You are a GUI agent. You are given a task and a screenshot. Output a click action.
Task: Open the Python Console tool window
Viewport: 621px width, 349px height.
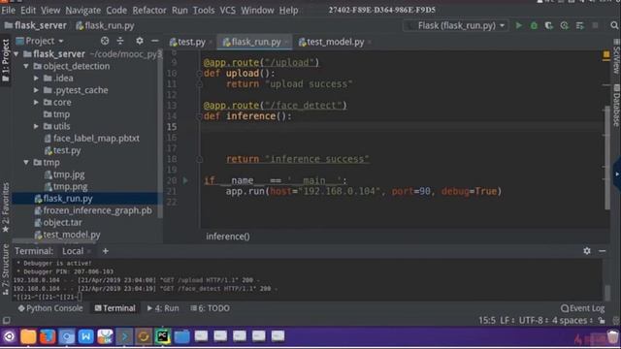[50, 308]
